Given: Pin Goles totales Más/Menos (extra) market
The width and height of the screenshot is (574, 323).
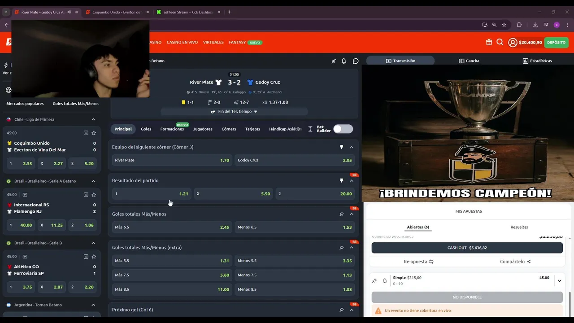Looking at the screenshot, I should coord(341,248).
